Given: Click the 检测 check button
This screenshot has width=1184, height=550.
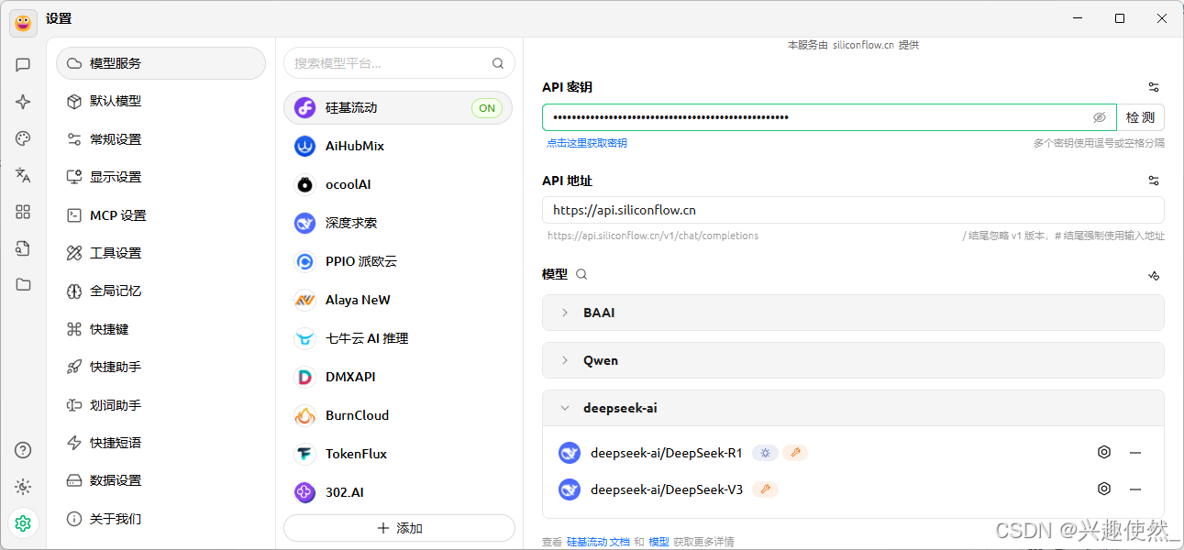Looking at the screenshot, I should tap(1141, 117).
